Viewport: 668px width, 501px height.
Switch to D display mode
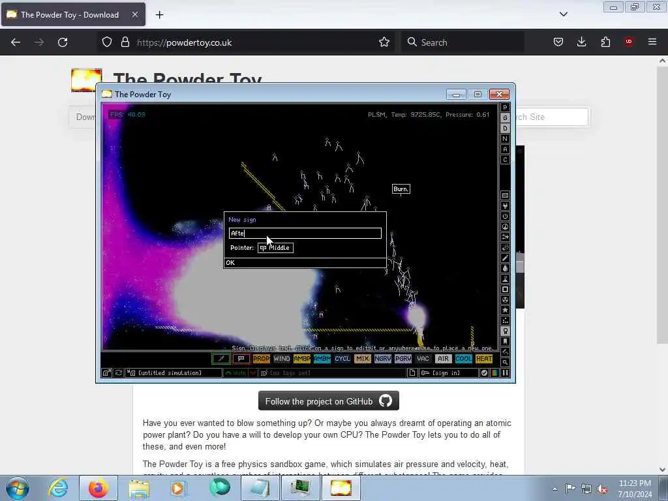tap(505, 129)
